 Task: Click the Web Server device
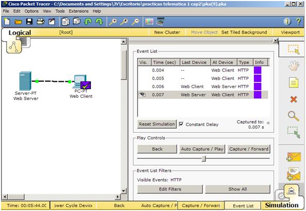coord(25,81)
